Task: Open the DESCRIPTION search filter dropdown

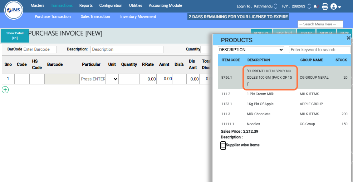Action: coord(251,50)
